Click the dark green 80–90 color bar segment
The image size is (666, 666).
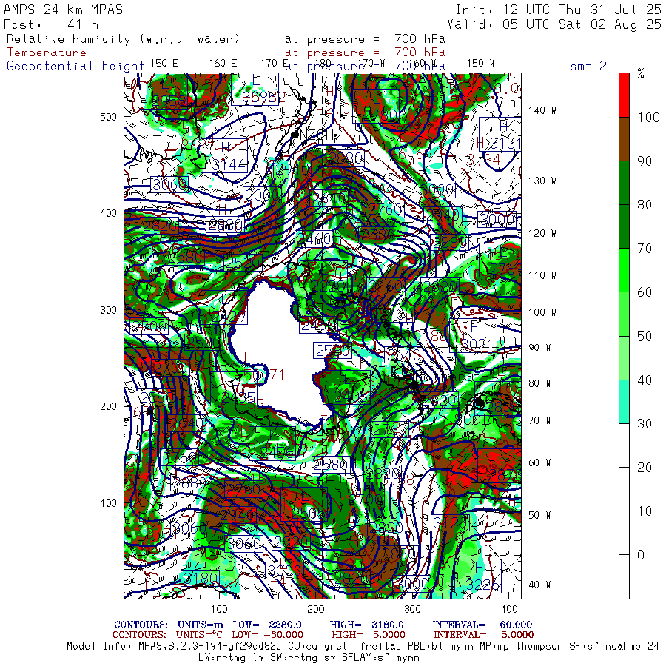point(624,183)
